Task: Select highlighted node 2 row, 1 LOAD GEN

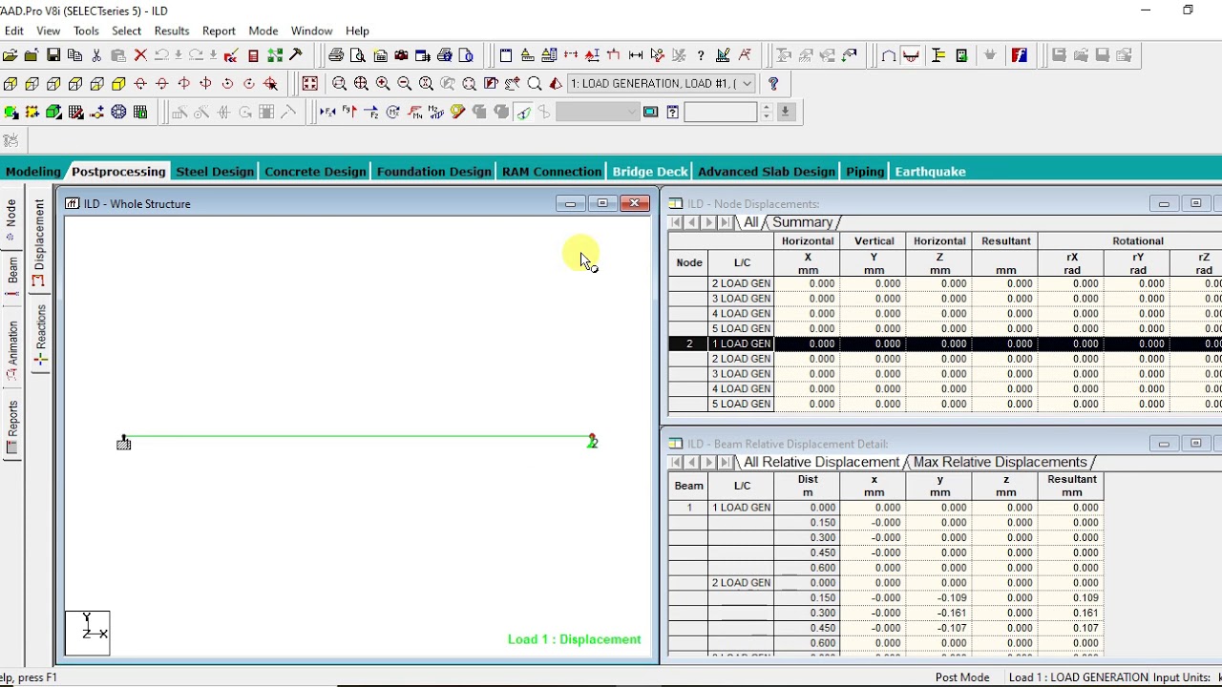Action: (945, 343)
